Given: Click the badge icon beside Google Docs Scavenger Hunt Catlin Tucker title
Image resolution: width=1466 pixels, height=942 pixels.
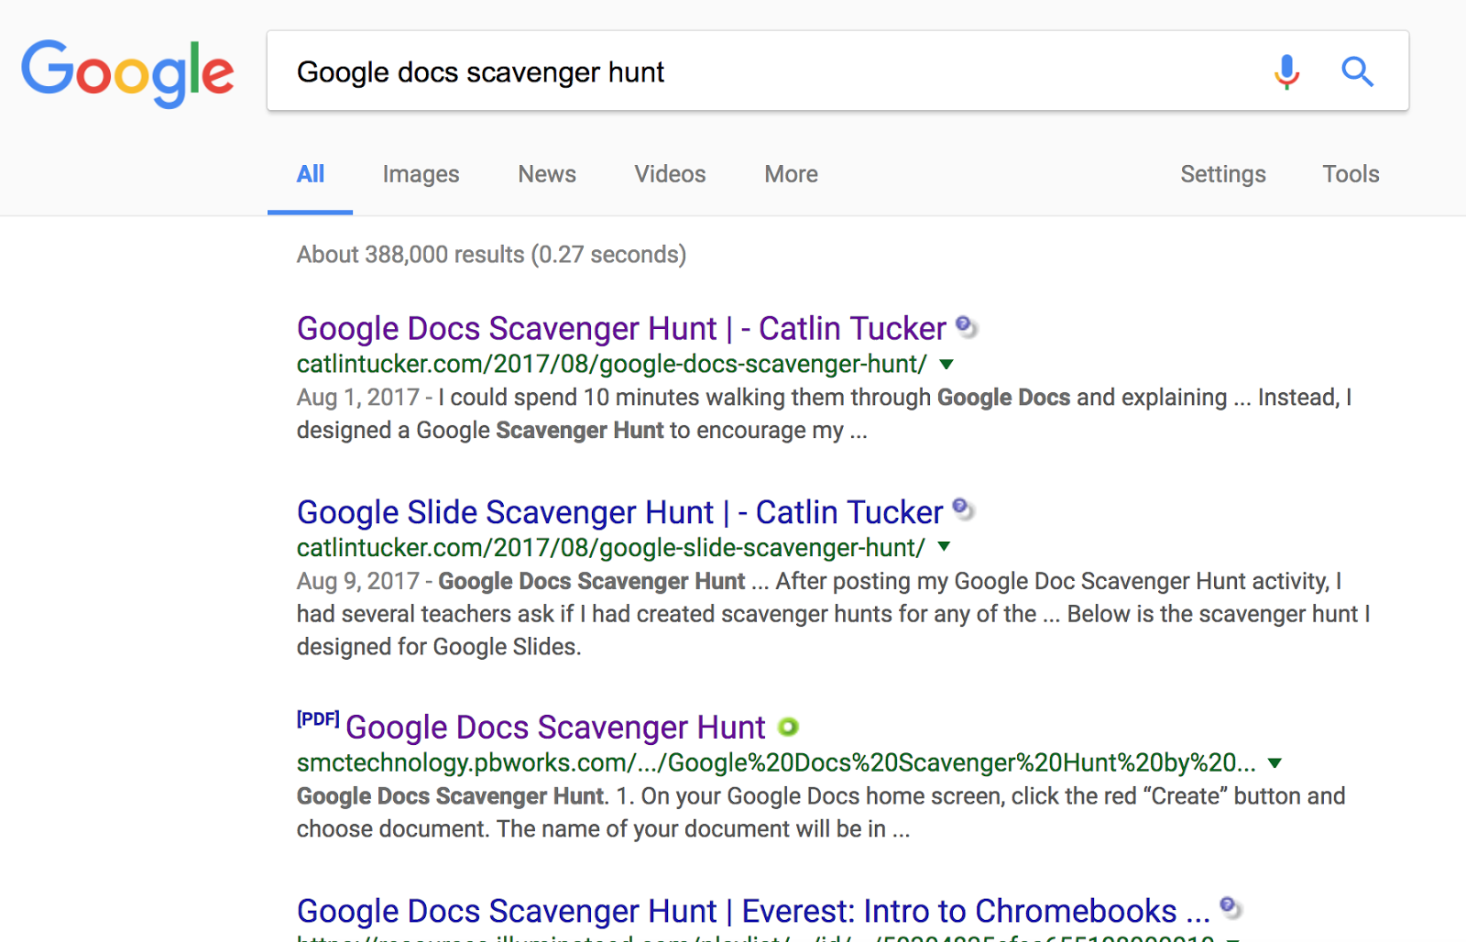Looking at the screenshot, I should pyautogui.click(x=966, y=326).
